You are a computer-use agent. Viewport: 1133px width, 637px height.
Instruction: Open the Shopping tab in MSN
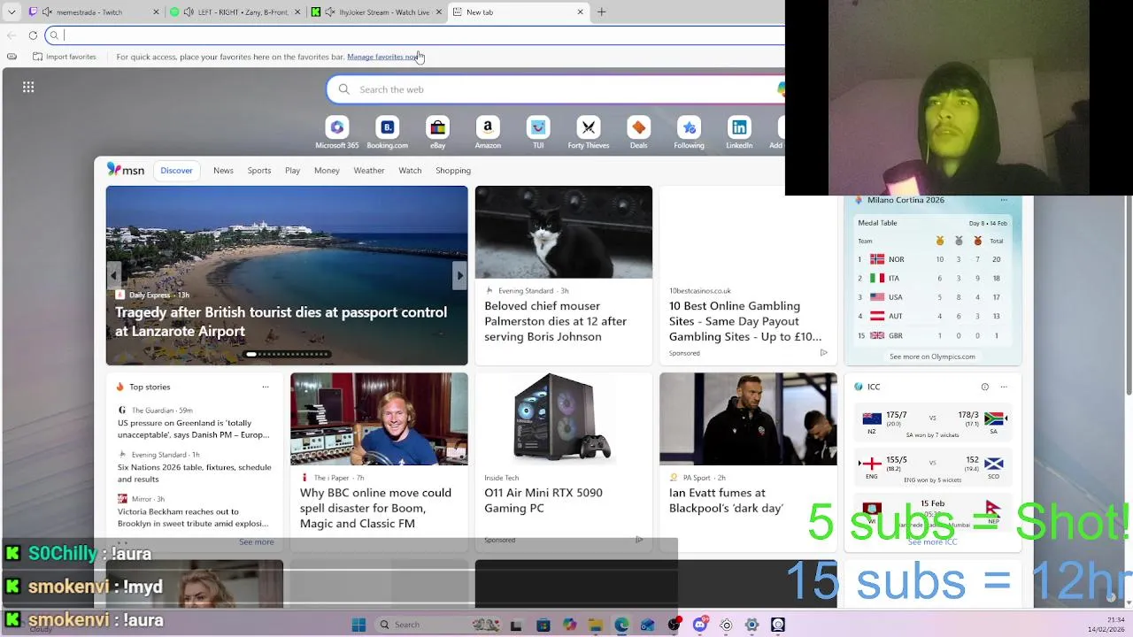point(453,170)
